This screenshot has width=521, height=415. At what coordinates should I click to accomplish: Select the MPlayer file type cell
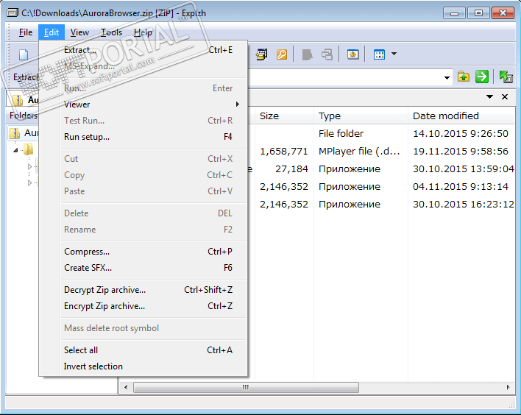(x=359, y=151)
